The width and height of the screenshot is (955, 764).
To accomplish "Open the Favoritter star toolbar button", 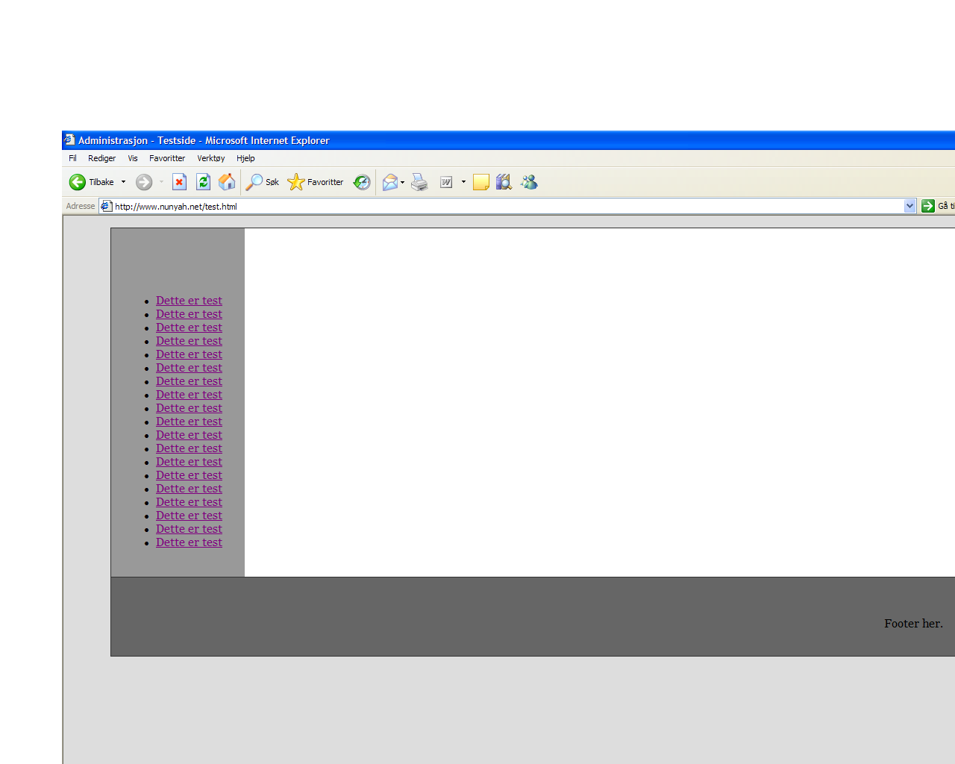I will [316, 182].
